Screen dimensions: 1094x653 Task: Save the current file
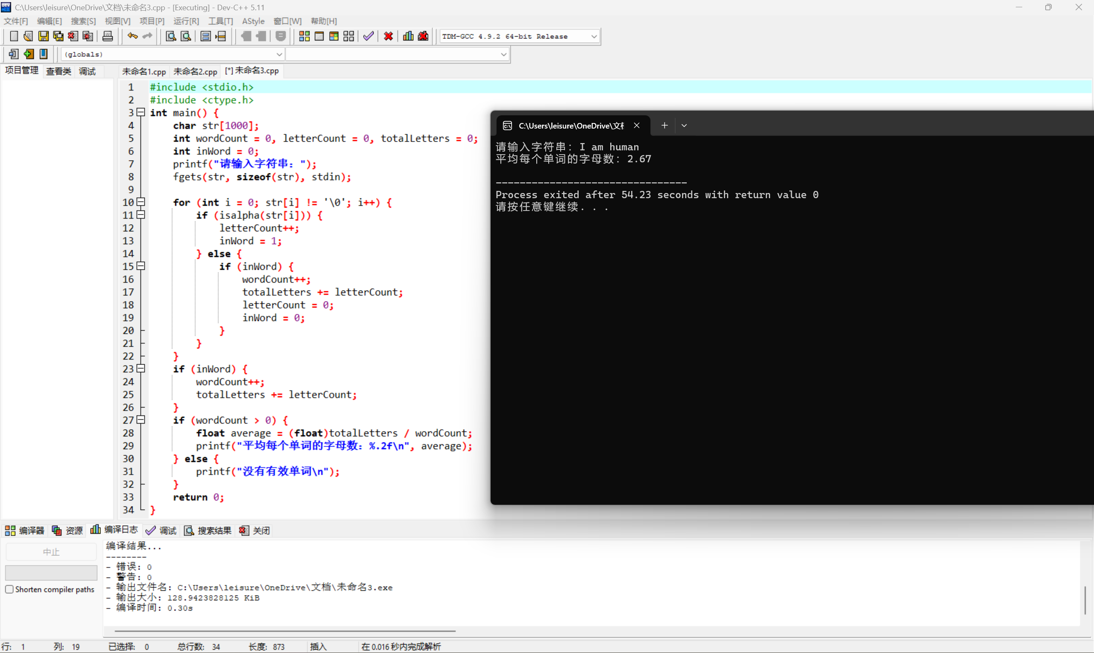pyautogui.click(x=43, y=36)
